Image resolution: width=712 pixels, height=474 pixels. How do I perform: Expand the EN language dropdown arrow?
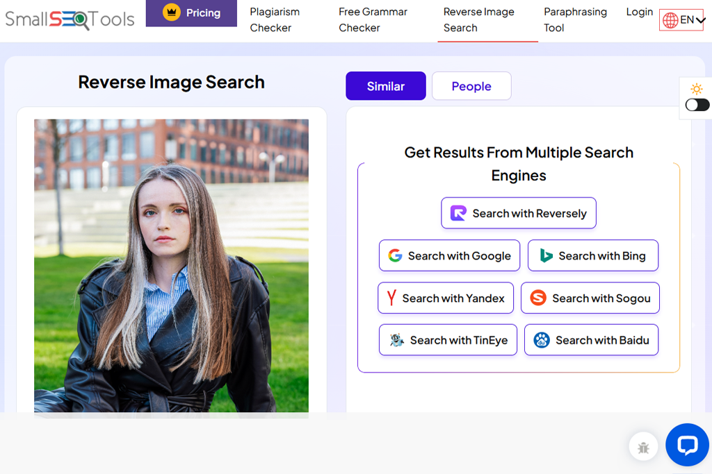tap(700, 20)
